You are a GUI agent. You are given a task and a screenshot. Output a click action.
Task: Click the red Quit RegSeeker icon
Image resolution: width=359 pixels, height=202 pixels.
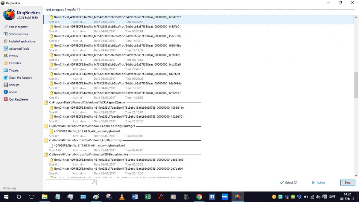pyautogui.click(x=6, y=99)
